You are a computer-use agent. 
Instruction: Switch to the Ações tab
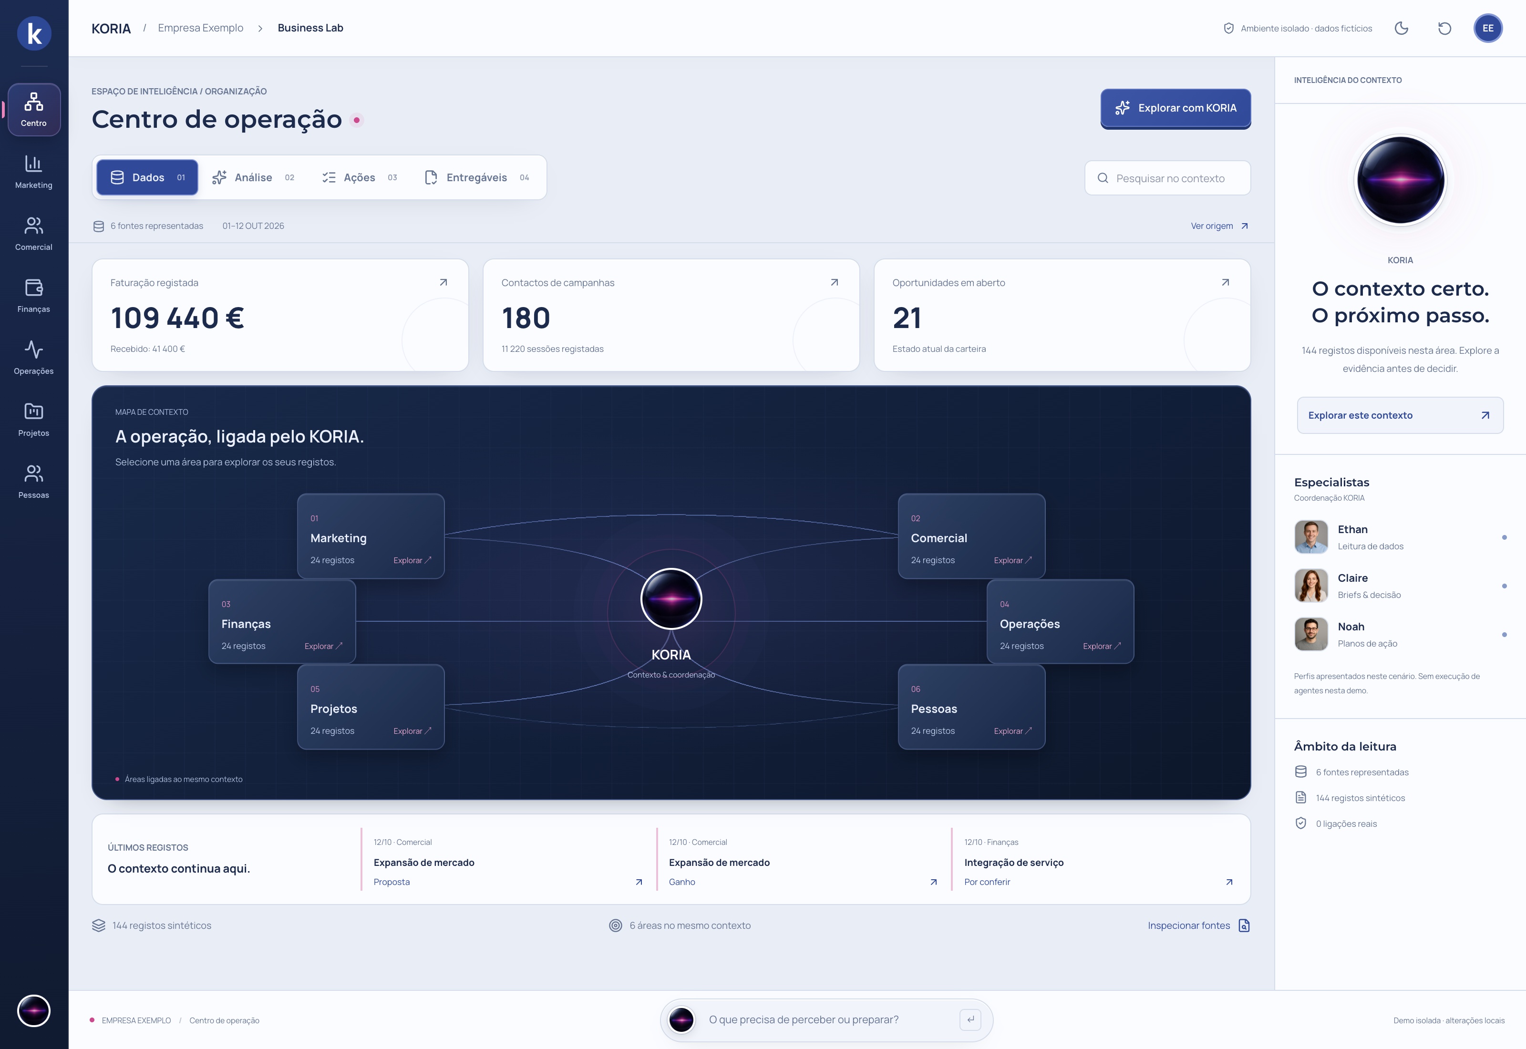(360, 177)
